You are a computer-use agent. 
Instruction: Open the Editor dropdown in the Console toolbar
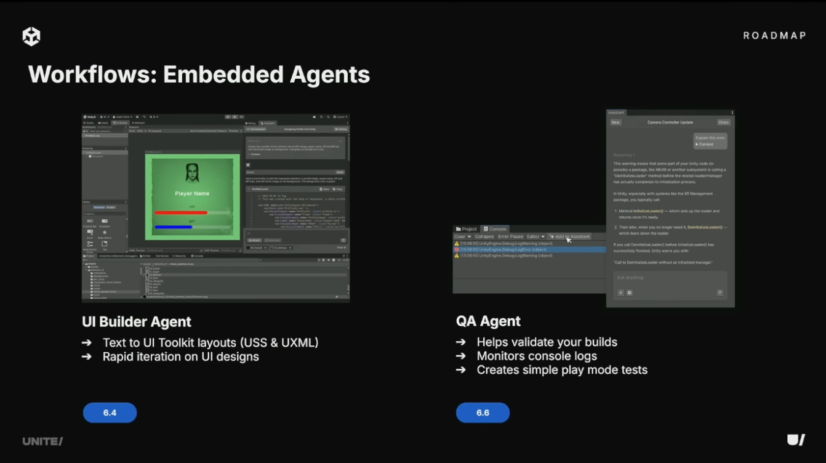[x=536, y=236]
